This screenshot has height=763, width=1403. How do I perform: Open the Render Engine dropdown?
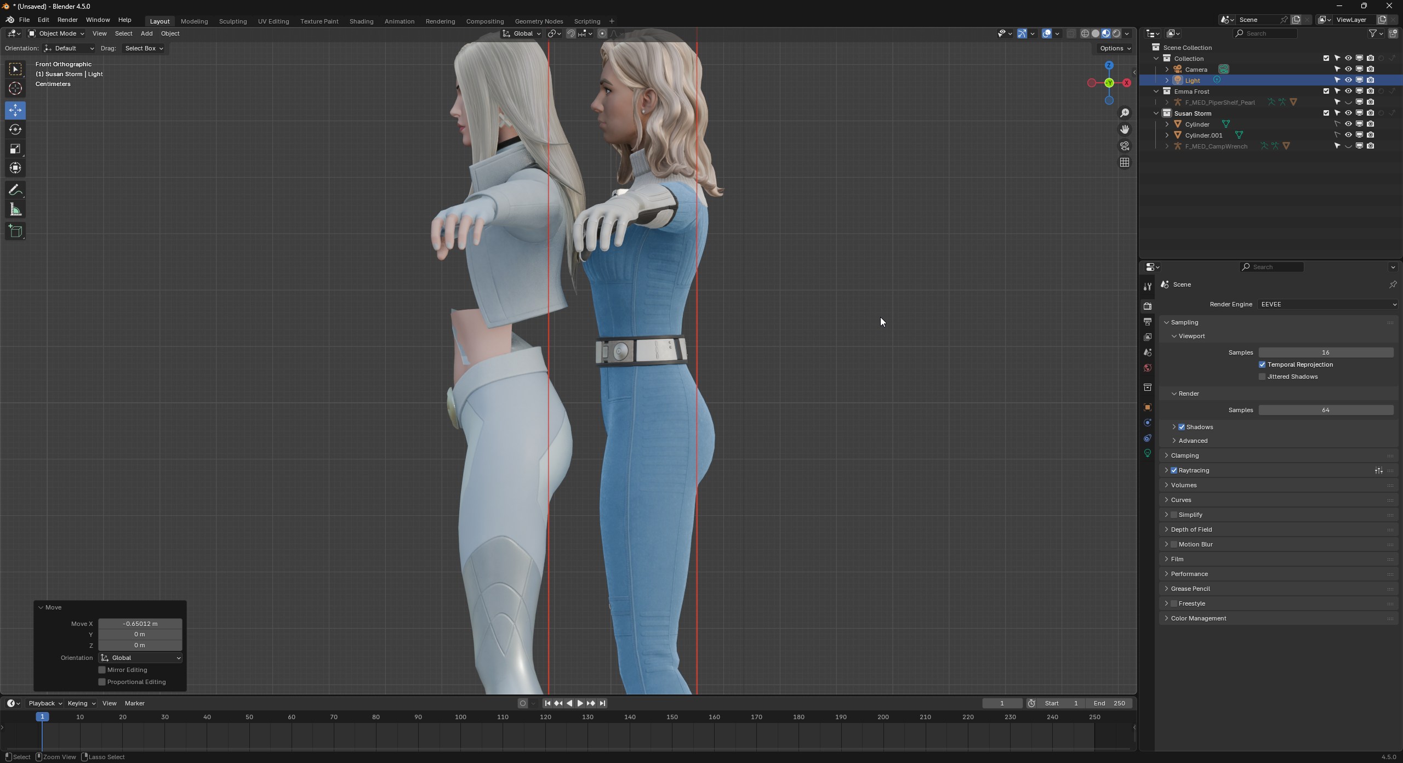[1327, 304]
